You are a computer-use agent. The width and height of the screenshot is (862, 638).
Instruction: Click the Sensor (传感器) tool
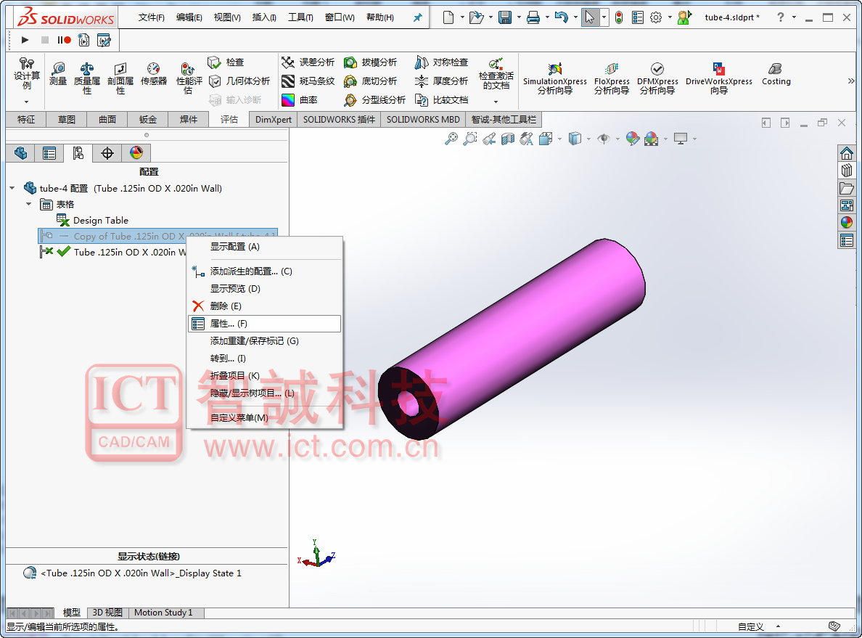point(153,74)
